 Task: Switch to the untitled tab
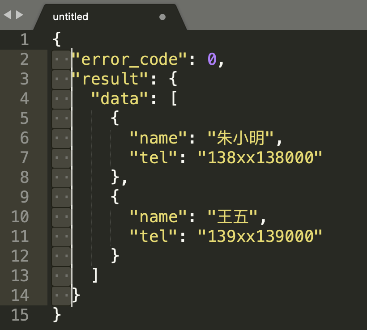70,17
